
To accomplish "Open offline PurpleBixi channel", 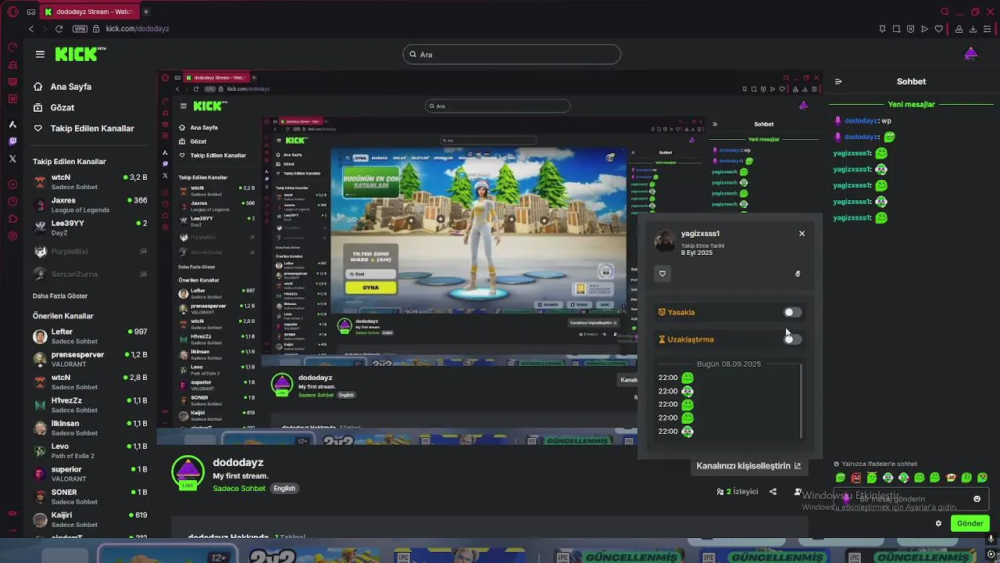I will [90, 252].
